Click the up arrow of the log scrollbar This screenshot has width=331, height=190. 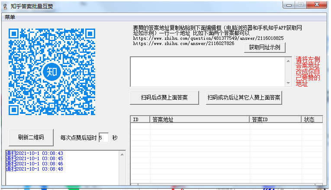[122, 154]
